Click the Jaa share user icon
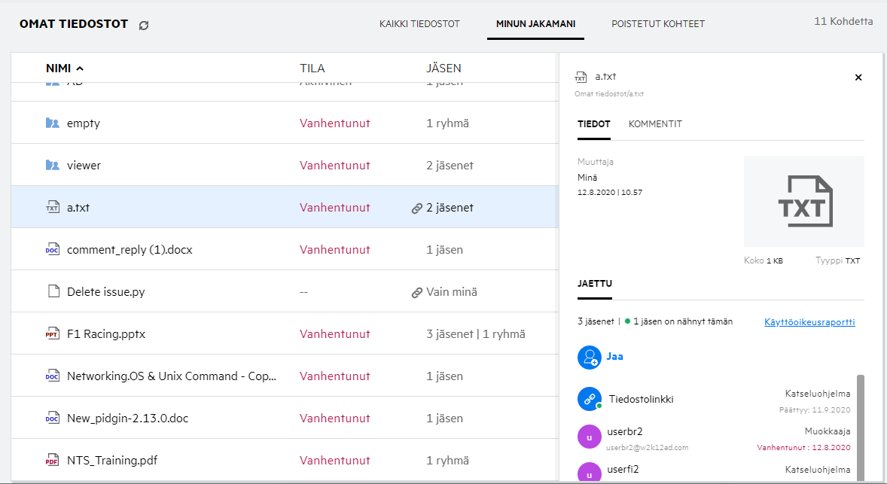 tap(588, 358)
